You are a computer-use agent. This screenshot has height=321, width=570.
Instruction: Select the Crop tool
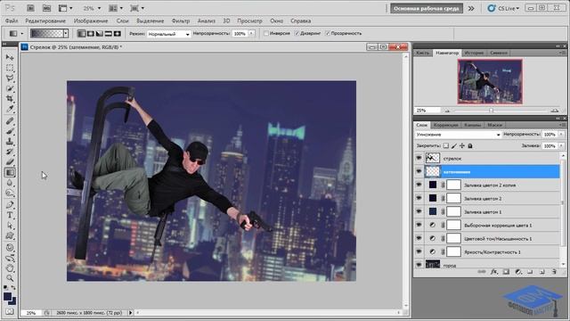click(10, 99)
